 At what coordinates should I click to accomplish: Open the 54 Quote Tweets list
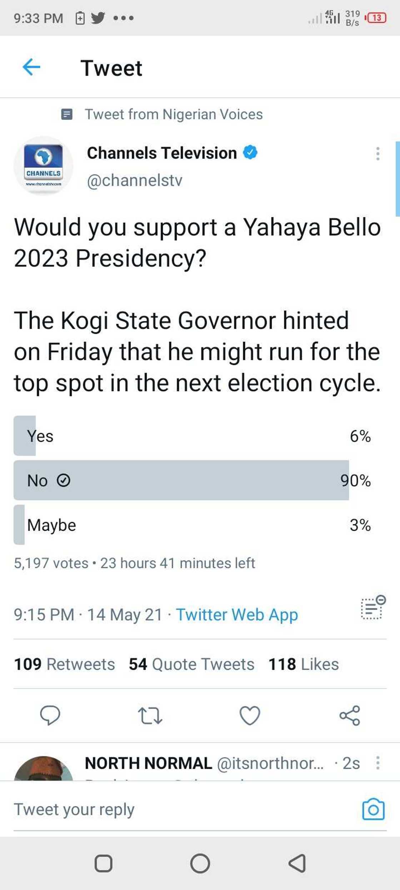click(x=191, y=664)
